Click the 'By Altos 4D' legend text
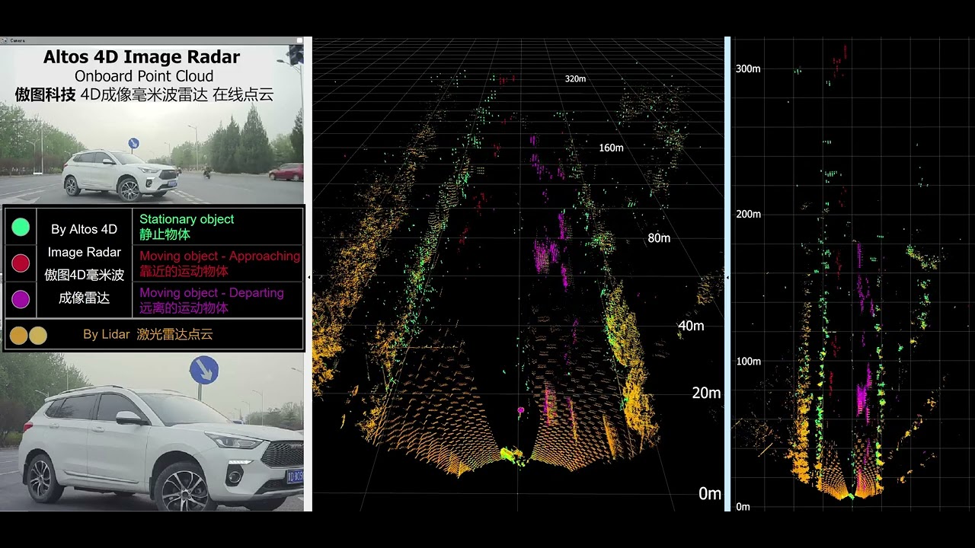The width and height of the screenshot is (975, 548). point(85,229)
